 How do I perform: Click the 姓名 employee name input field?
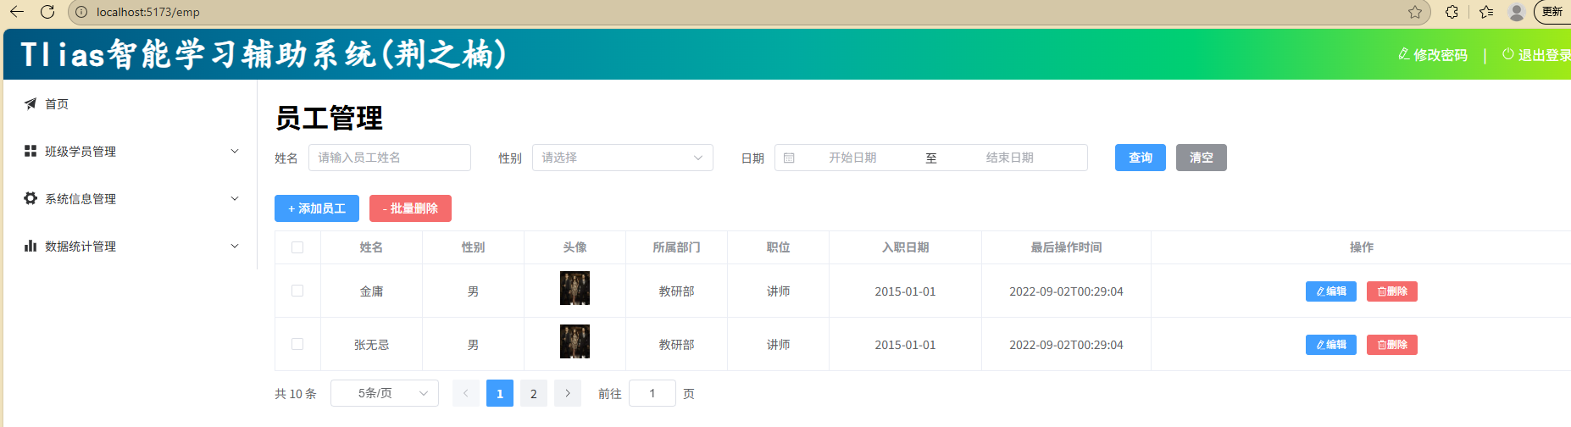click(x=390, y=158)
